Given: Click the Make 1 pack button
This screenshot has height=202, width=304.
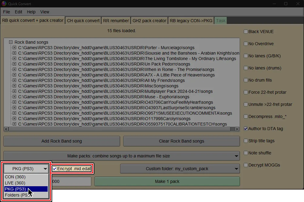Looking at the screenshot, I should [x=167, y=181].
